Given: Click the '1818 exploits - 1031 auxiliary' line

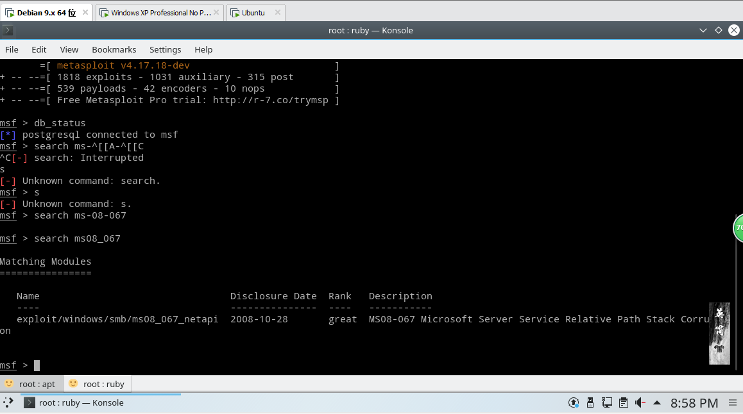Looking at the screenshot, I should click(x=175, y=77).
